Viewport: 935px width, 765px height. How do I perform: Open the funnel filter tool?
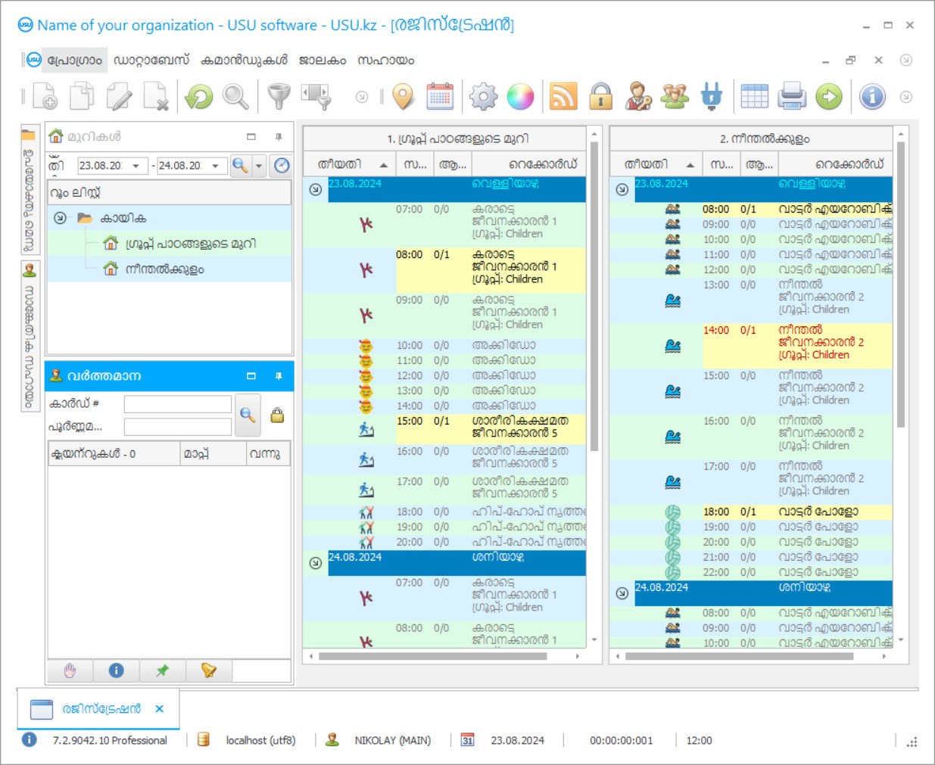[279, 97]
